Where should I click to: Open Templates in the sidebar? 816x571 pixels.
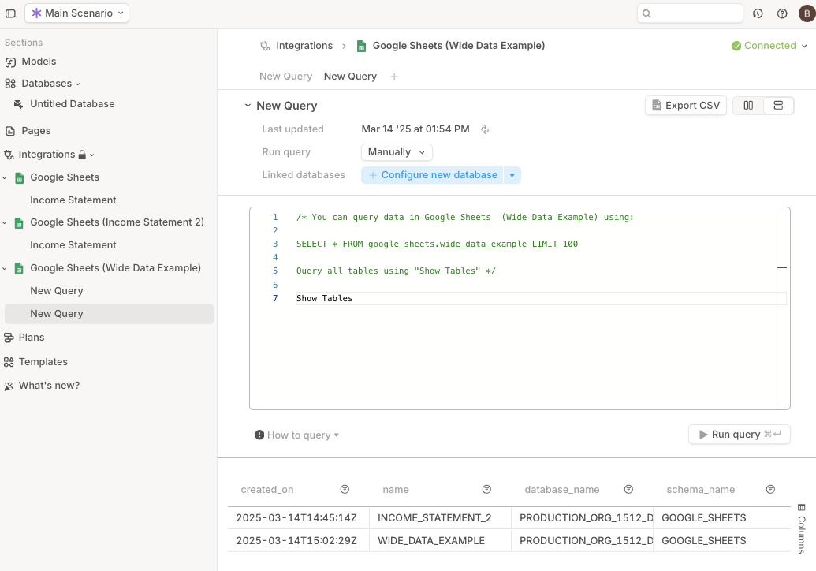point(43,362)
